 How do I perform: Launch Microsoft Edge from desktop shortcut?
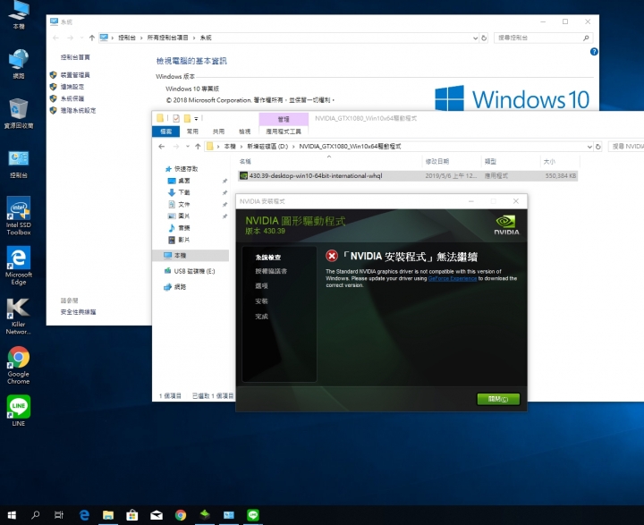click(x=19, y=266)
